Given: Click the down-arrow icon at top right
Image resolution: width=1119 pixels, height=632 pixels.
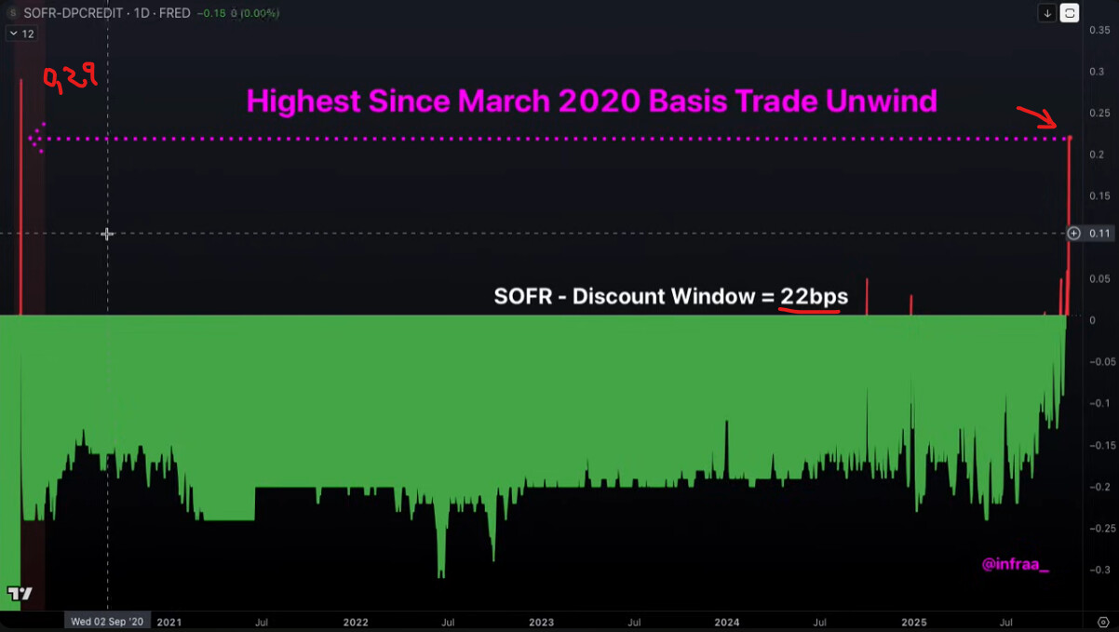Looking at the screenshot, I should pos(1047,13).
